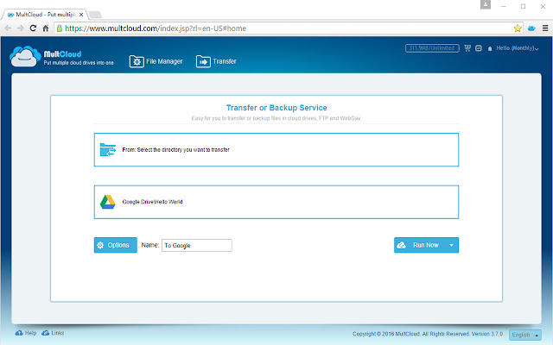553x345 pixels.
Task: Open the shopping cart icon
Action: point(467,48)
